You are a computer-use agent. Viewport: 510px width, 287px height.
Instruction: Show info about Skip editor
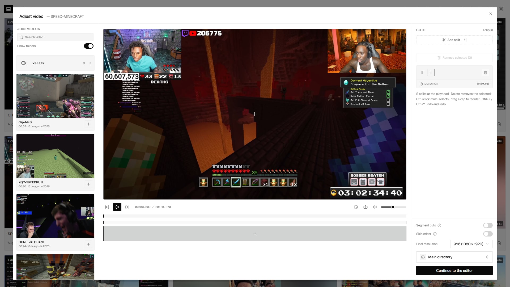(x=435, y=234)
